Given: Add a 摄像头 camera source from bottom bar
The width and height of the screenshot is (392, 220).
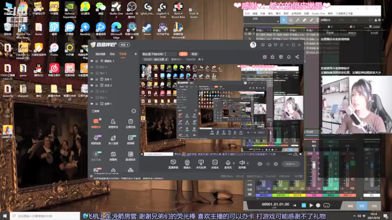Looking at the screenshot, I should pyautogui.click(x=187, y=164).
